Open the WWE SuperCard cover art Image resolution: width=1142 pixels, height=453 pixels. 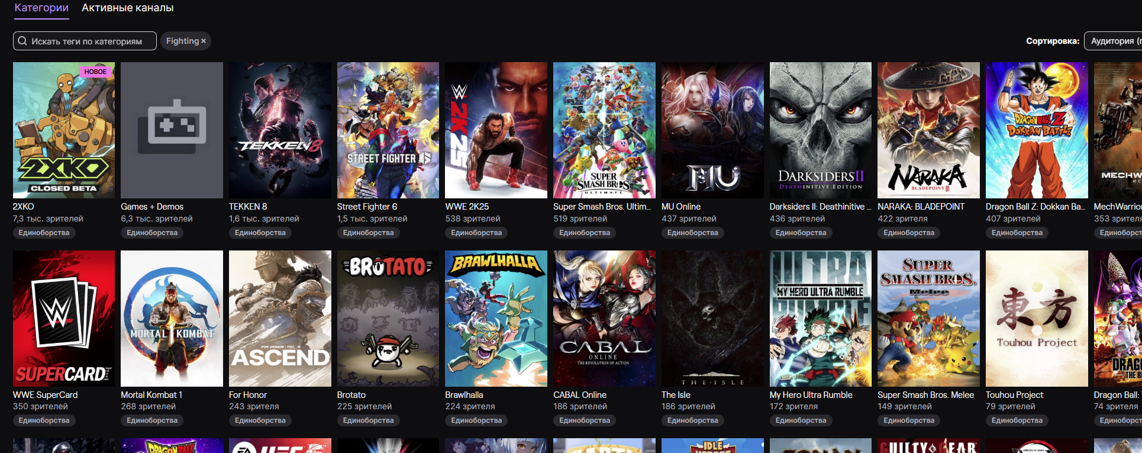64,319
